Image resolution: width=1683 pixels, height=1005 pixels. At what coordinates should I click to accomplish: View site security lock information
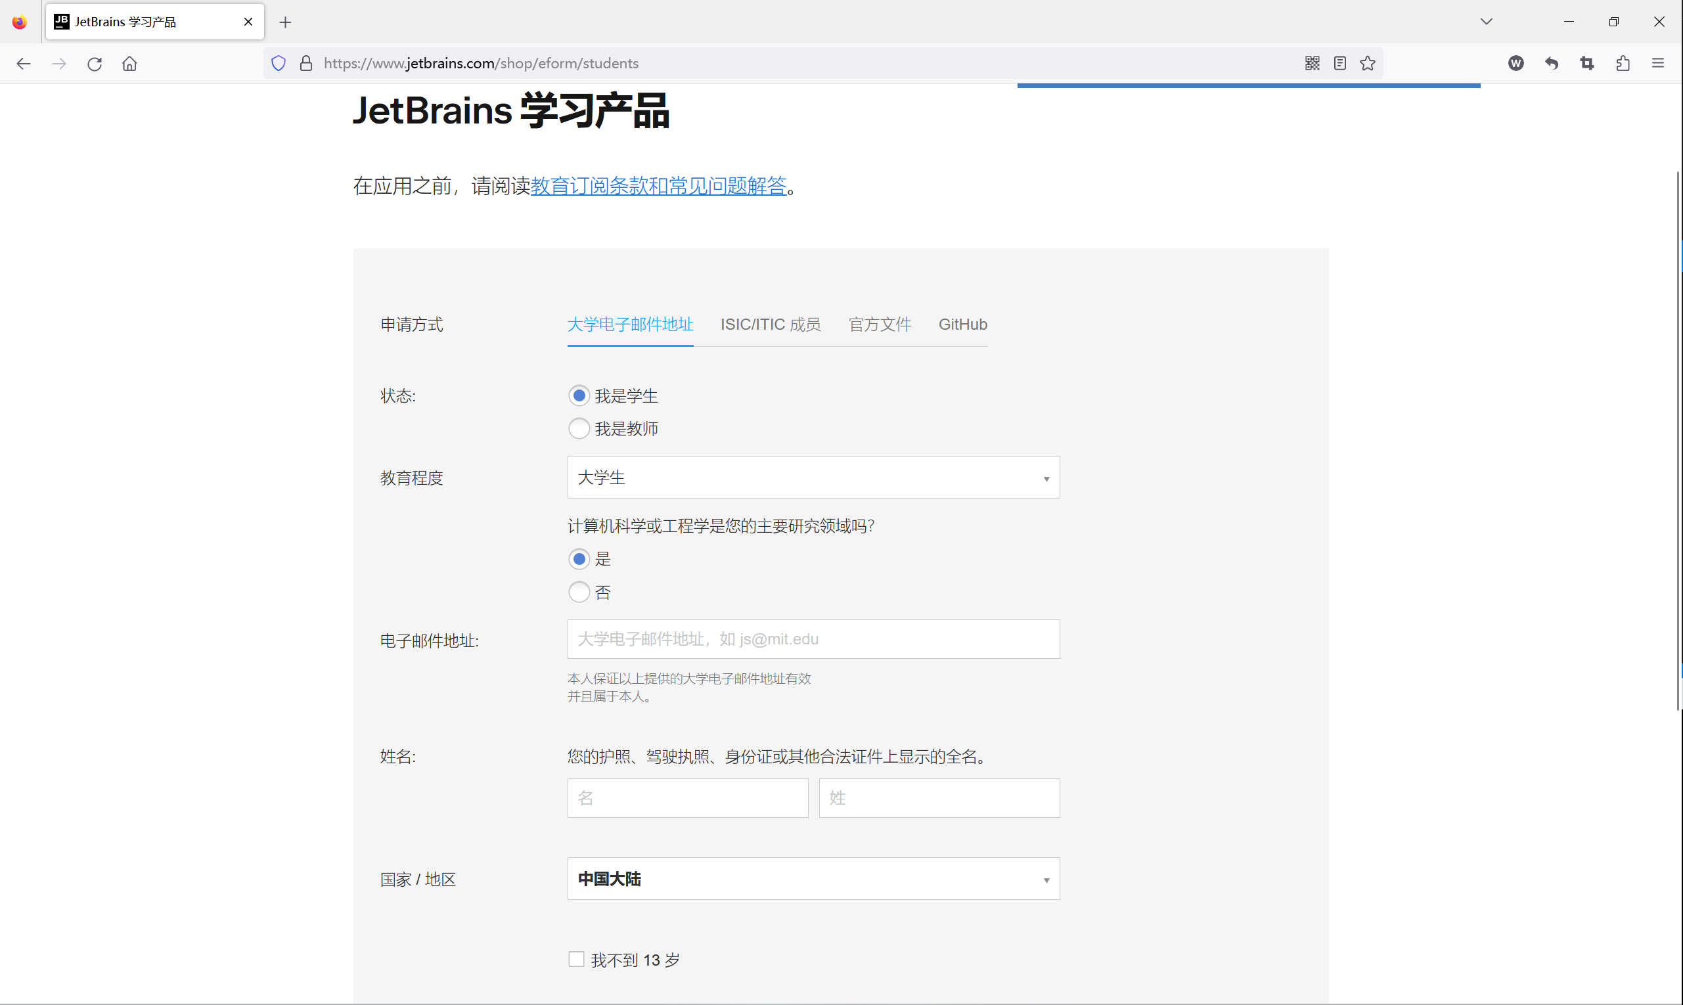click(306, 64)
